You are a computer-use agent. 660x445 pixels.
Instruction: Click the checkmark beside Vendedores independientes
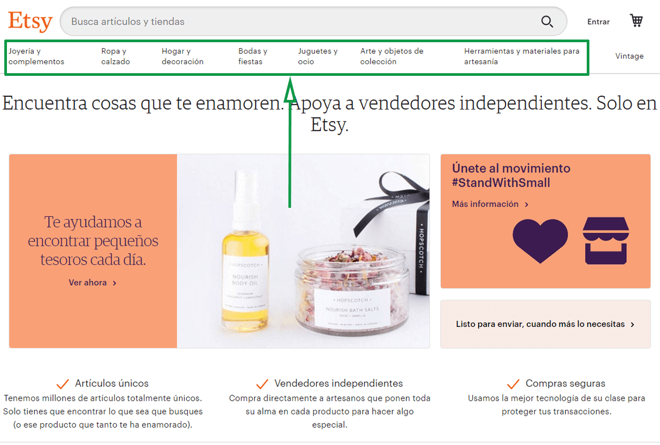pos(262,384)
